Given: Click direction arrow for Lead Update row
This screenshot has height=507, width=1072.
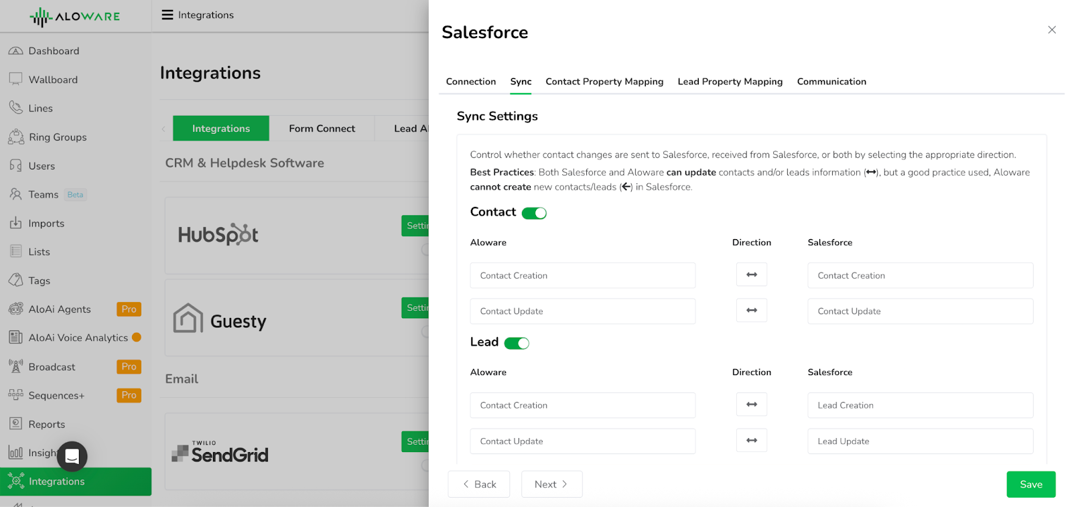Looking at the screenshot, I should [x=752, y=440].
